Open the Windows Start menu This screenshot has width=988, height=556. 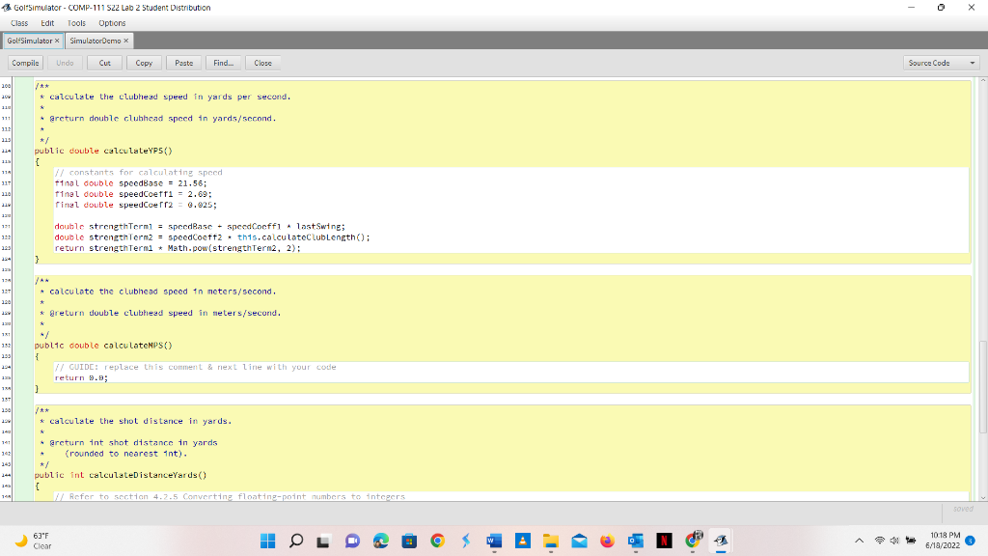(x=268, y=541)
